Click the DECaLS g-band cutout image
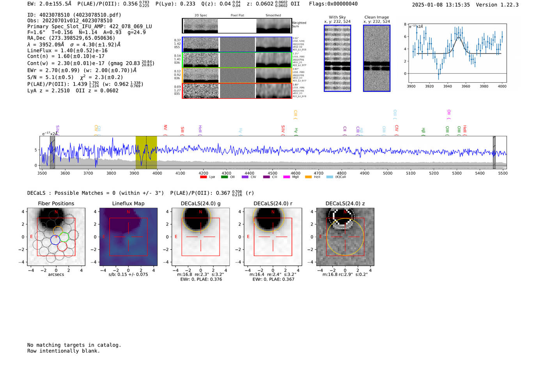Screen dimensions: 546x372 (x=200, y=237)
